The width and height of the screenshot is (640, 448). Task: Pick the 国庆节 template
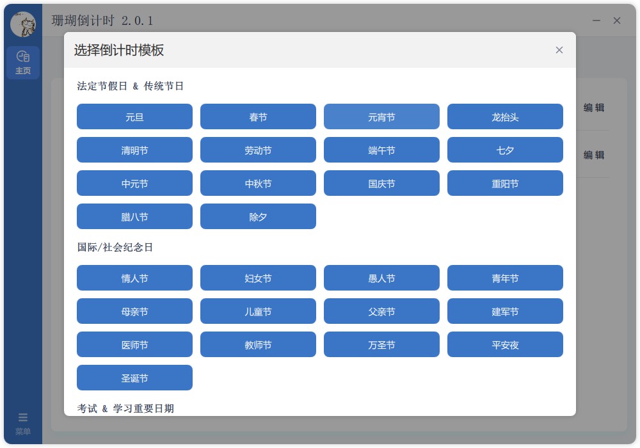click(381, 183)
